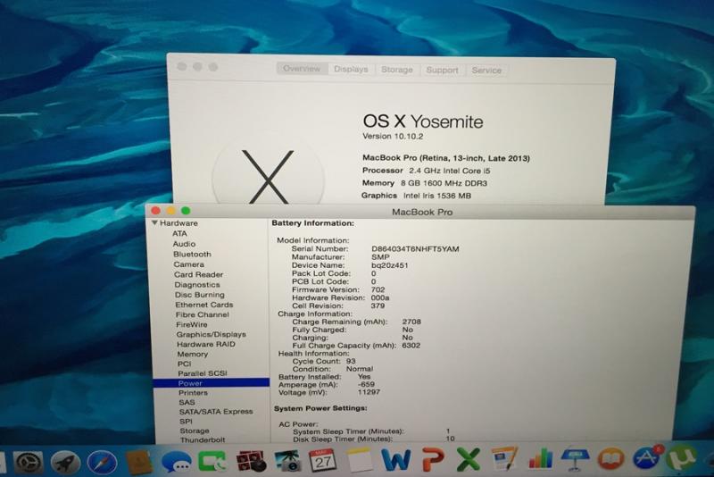The width and height of the screenshot is (714, 477).
Task: Open iBooks orange icon in Dock
Action: [x=610, y=458]
